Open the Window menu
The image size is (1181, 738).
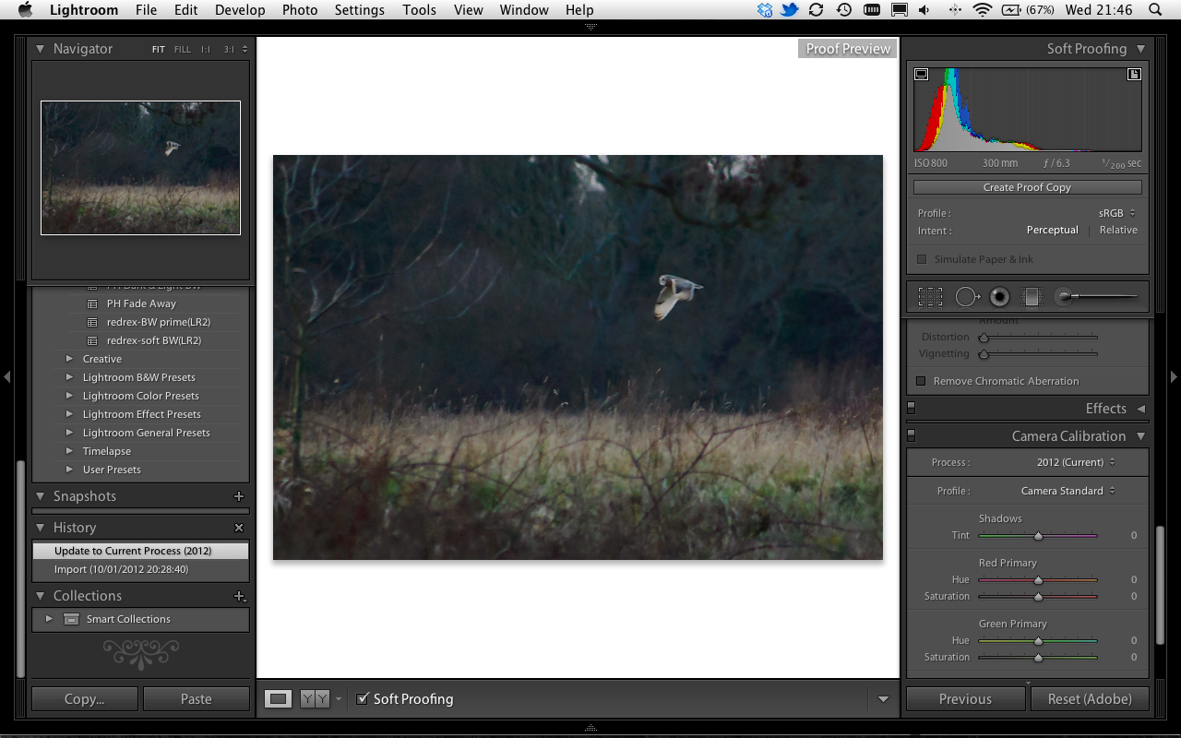pos(524,10)
